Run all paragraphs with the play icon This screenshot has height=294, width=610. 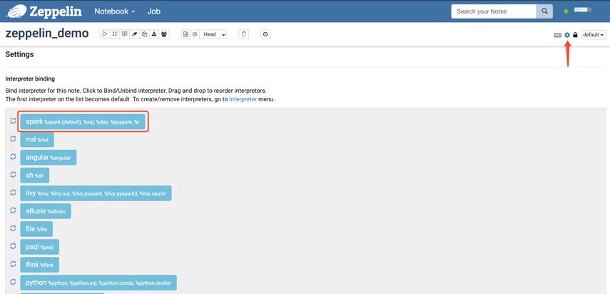[105, 34]
